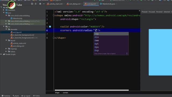Collapse the drawable folder
Viewport: 172px width, 97px height.
click(6, 29)
